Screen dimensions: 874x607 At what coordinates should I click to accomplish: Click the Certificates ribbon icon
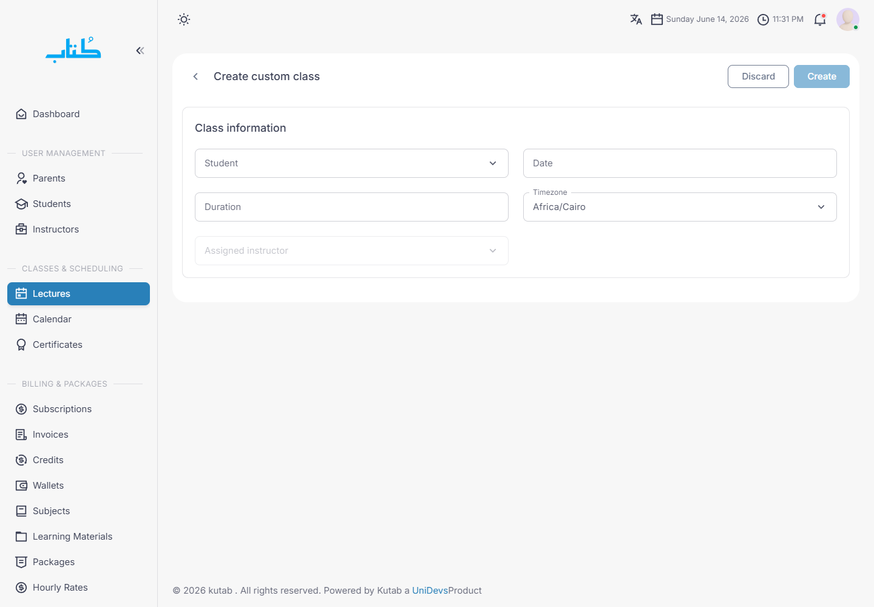point(21,345)
